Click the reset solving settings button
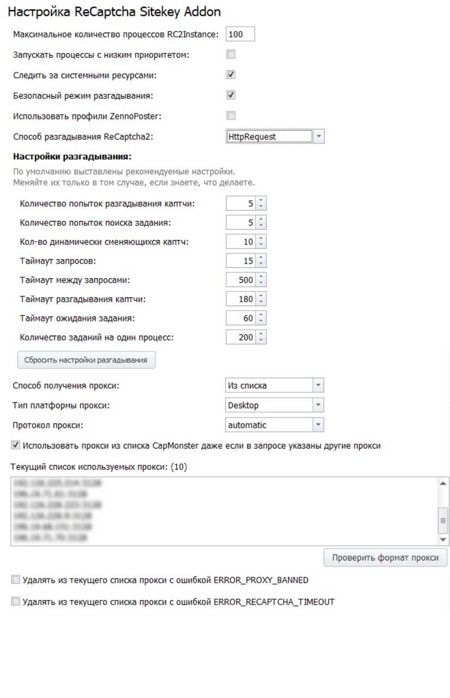The image size is (450, 698). coord(86,360)
